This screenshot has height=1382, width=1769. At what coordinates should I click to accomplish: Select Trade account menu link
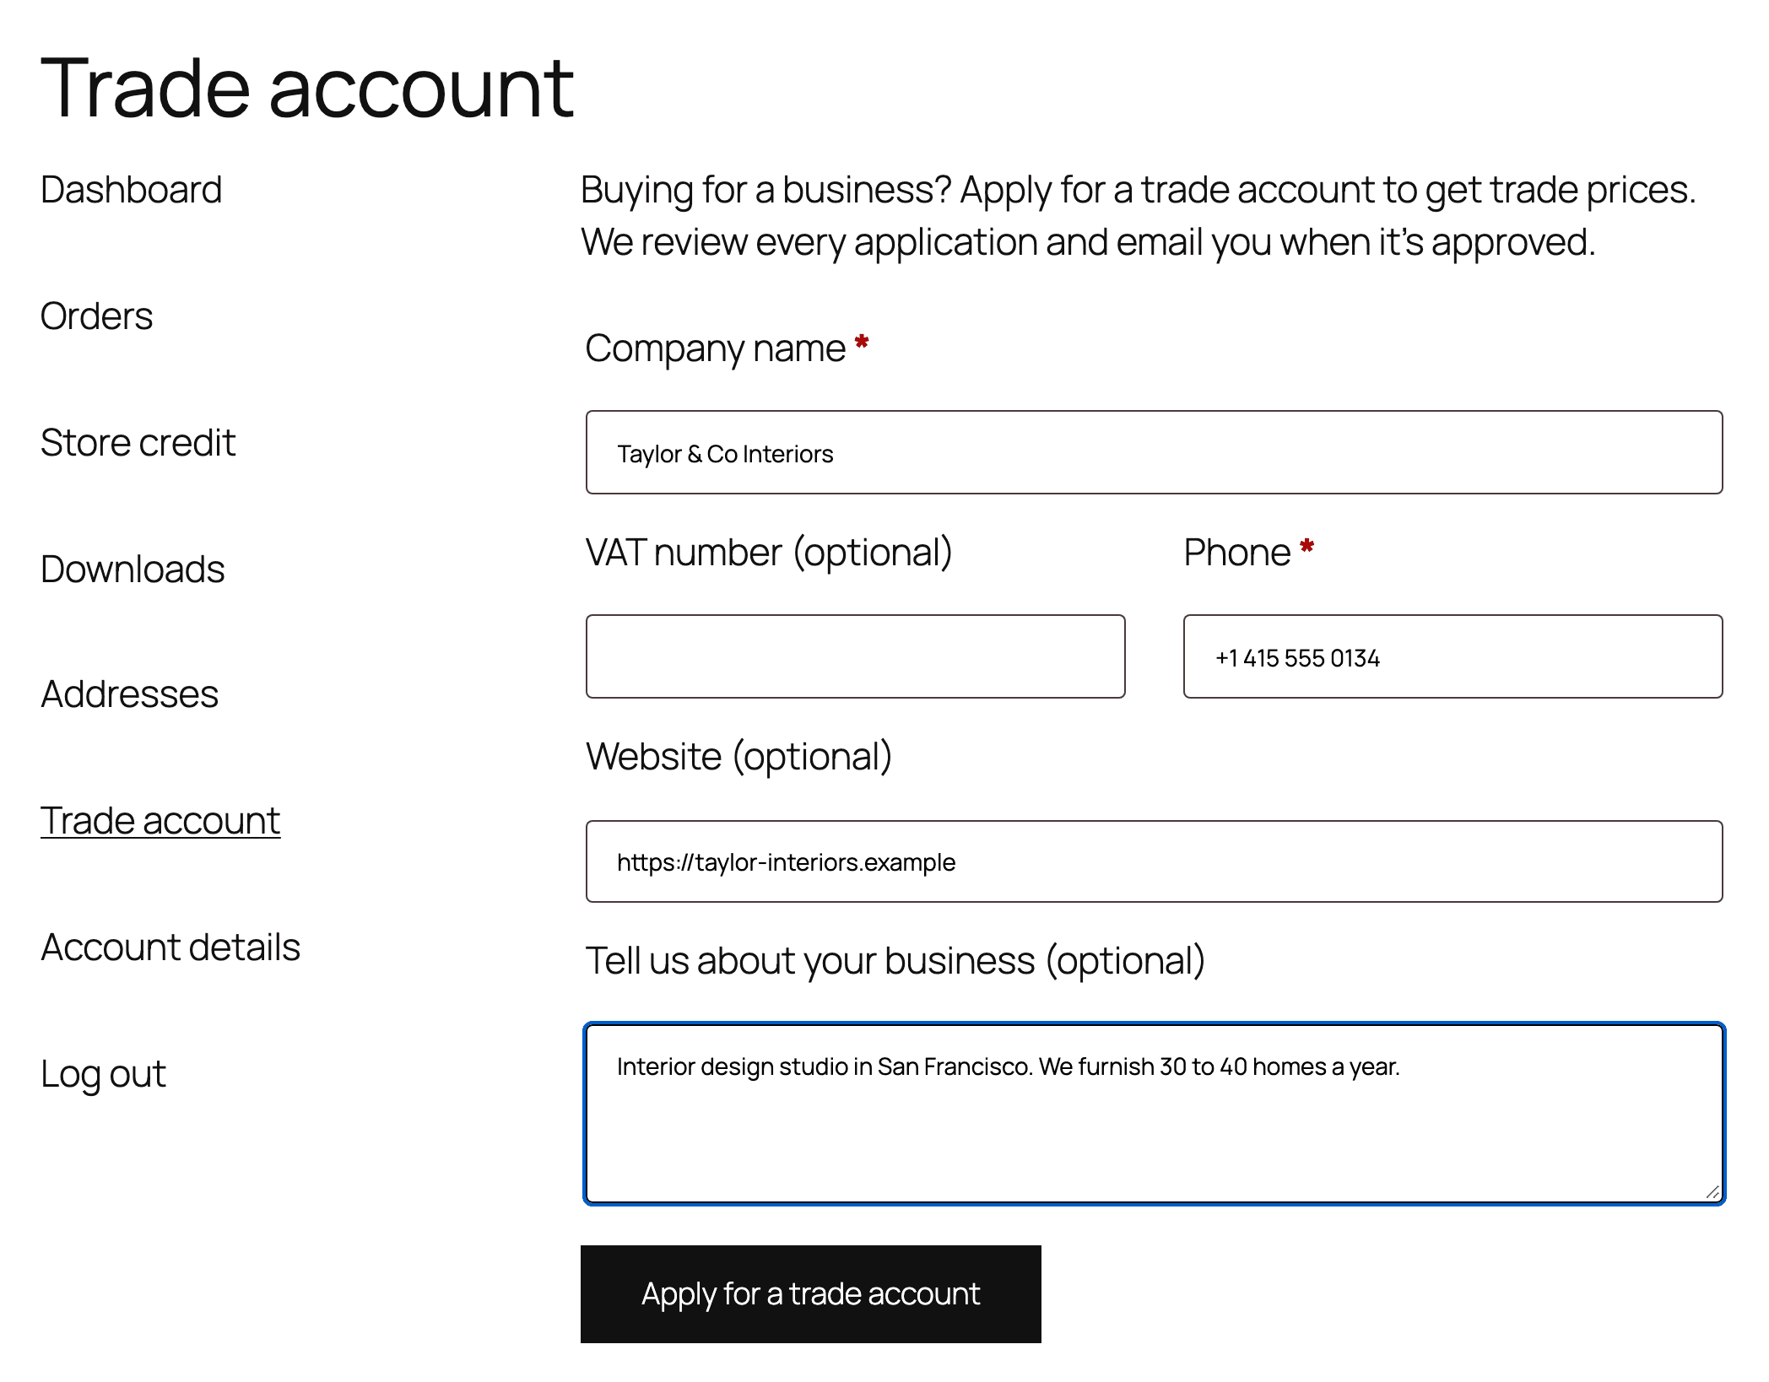click(160, 821)
